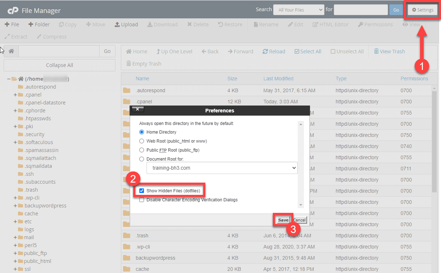
Task: Click the Up One Level icon
Action: click(x=158, y=52)
